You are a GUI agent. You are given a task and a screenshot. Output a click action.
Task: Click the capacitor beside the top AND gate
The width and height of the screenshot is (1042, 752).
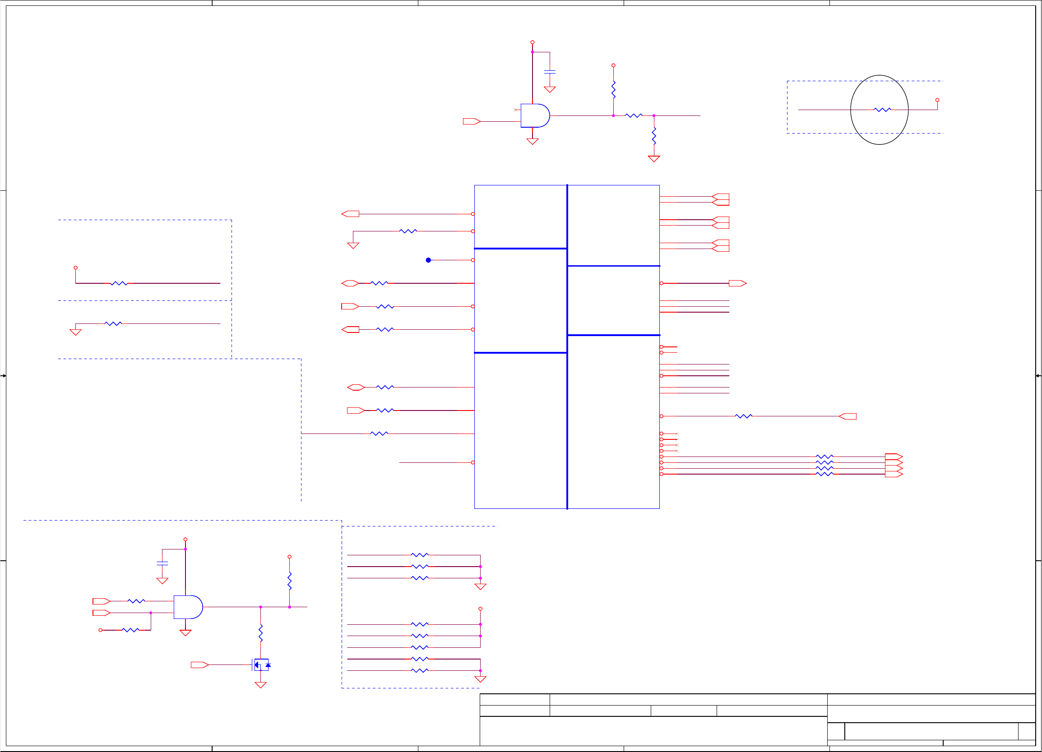pyautogui.click(x=550, y=72)
